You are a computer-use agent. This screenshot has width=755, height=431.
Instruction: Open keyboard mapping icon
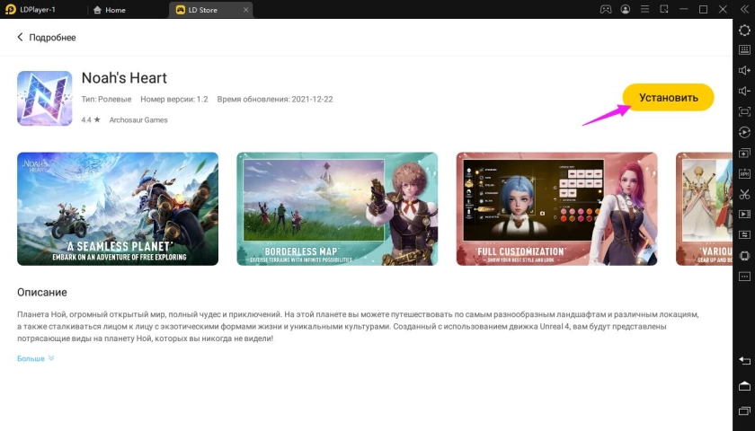click(744, 49)
